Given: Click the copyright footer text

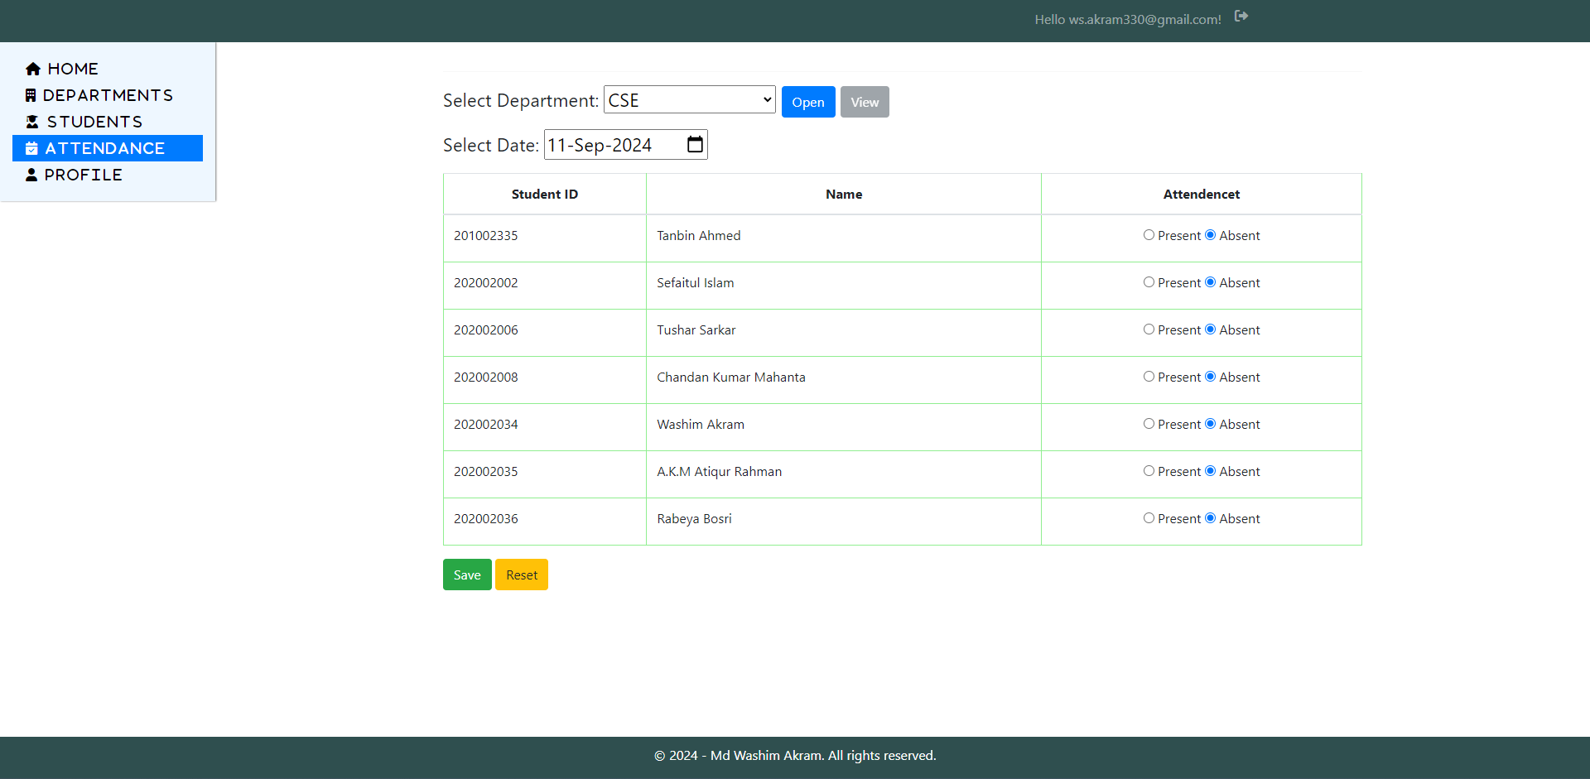Looking at the screenshot, I should click(x=795, y=756).
